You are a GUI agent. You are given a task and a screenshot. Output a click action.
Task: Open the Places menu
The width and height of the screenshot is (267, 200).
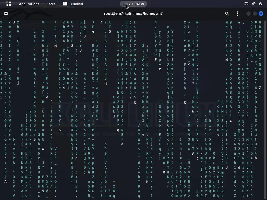coord(50,4)
